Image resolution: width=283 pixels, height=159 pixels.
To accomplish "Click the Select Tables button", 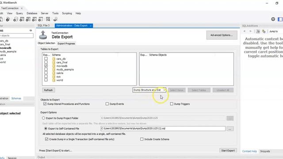I will coord(199,90).
